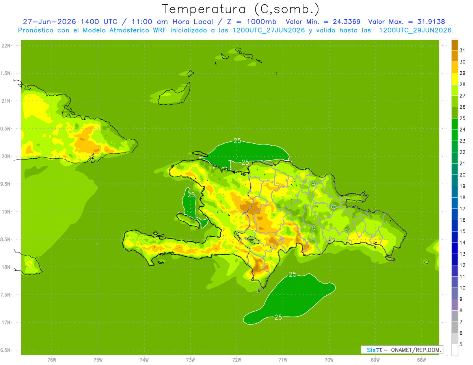Pick the gray legend swatch between 6 and 7
This screenshot has width=473, height=365.
pyautogui.click(x=454, y=327)
